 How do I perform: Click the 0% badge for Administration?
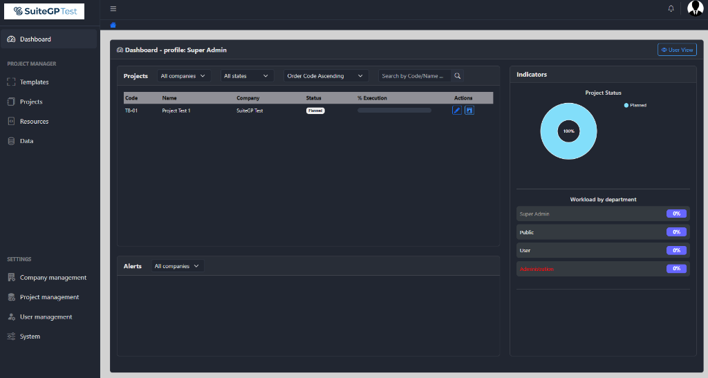(x=676, y=268)
